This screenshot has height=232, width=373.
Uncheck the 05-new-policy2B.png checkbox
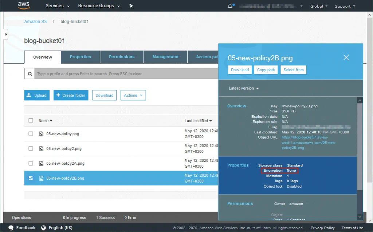[31, 178]
